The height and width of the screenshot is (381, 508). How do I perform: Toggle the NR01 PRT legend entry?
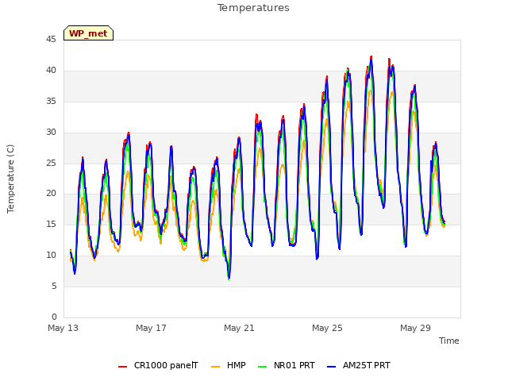(x=287, y=366)
